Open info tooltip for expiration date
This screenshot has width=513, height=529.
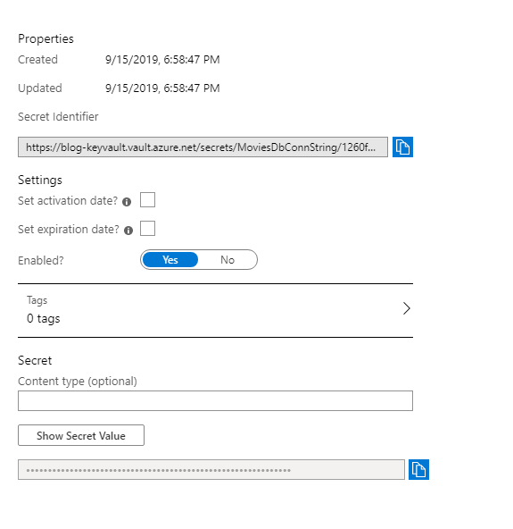click(x=128, y=231)
